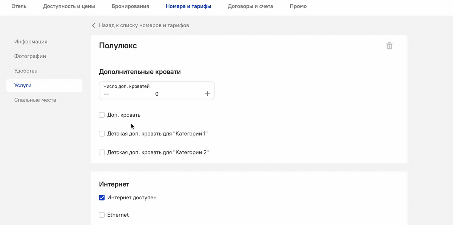Decrease extra beds count with minus
Viewport: 453px width, 225px height.
pyautogui.click(x=106, y=94)
